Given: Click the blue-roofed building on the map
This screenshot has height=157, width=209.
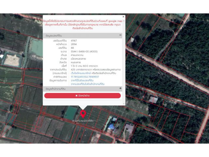Looking at the screenshot, I should [x=112, y=126].
